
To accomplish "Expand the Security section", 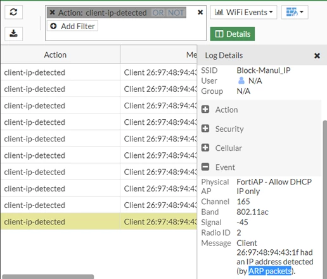I will (205, 129).
